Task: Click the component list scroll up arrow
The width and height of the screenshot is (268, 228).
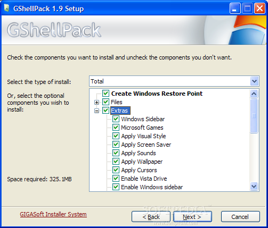Action: (254, 94)
